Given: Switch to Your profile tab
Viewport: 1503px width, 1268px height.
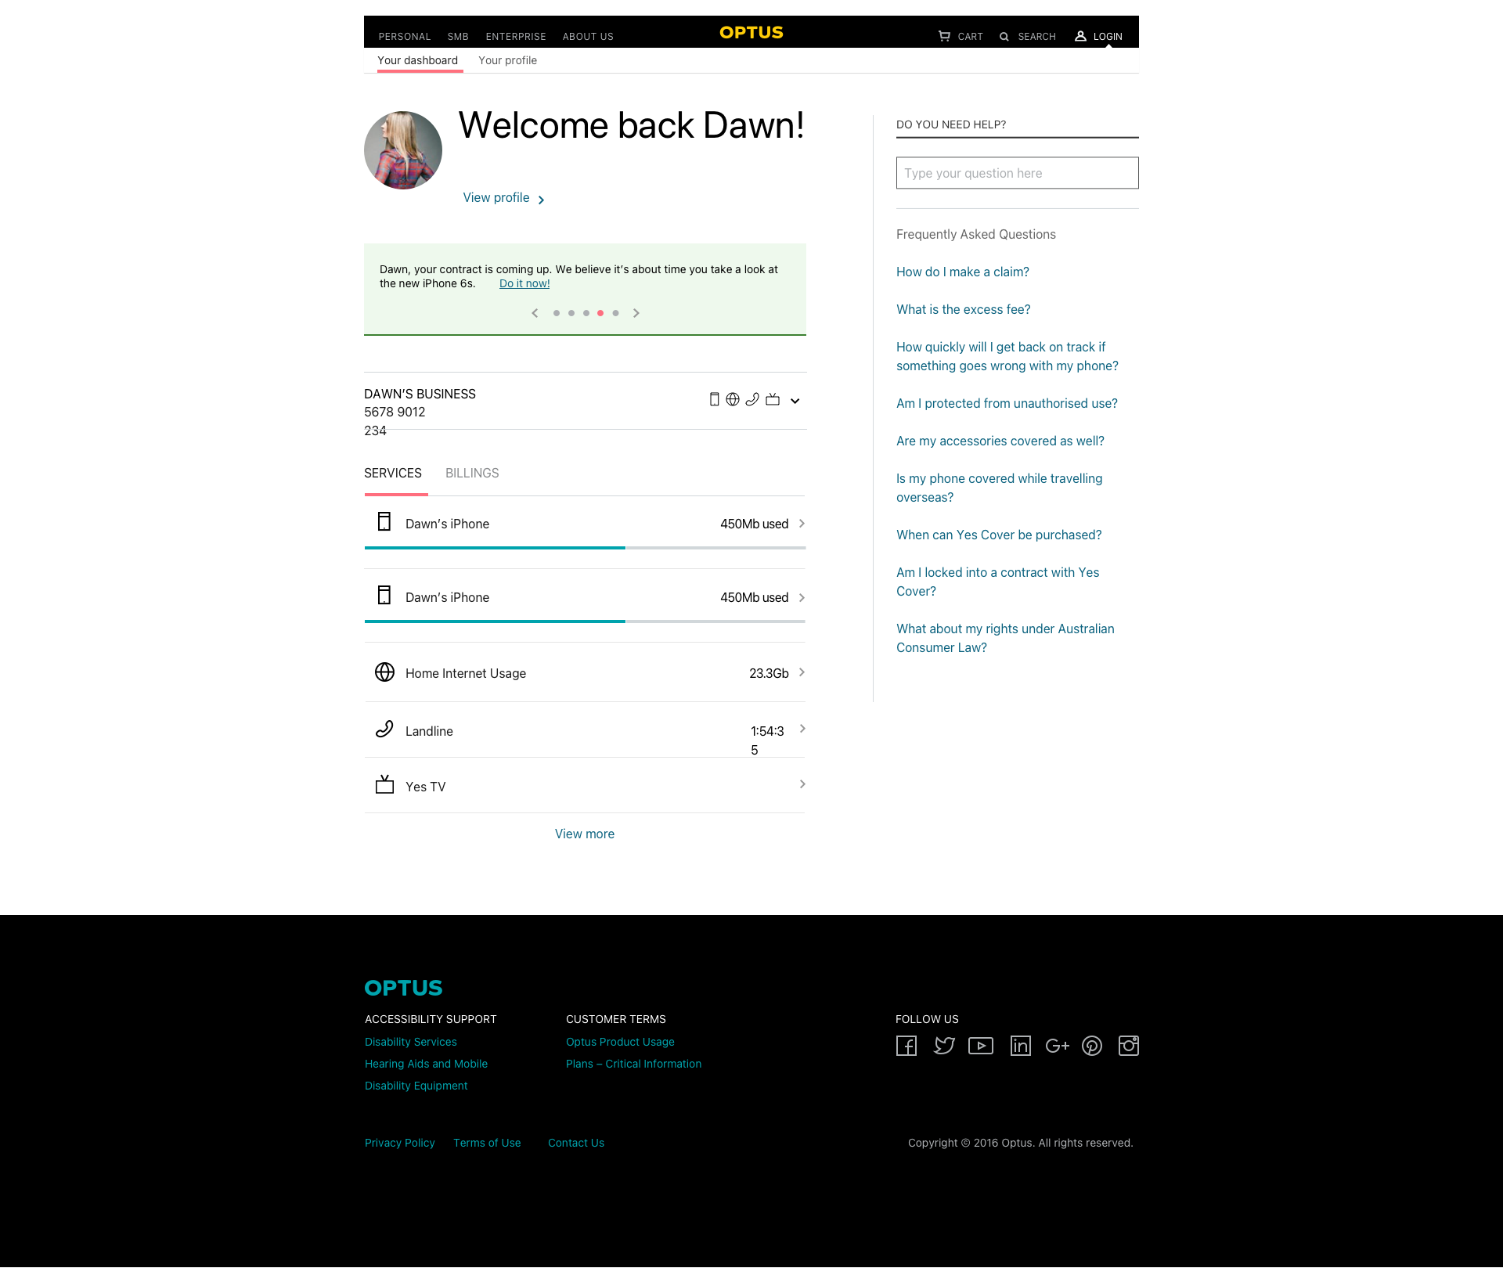Looking at the screenshot, I should pyautogui.click(x=507, y=60).
